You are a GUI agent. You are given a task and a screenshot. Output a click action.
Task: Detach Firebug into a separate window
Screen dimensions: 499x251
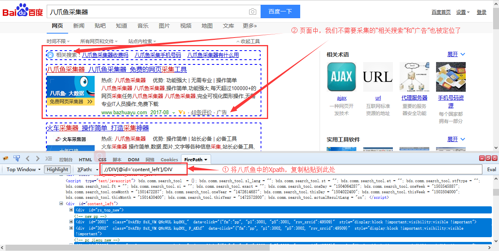(x=488, y=158)
